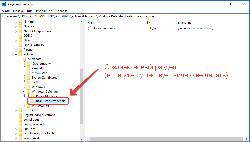Open the Справка menu
Image resolution: width=250 pixels, height=142 pixels.
coord(61,11)
